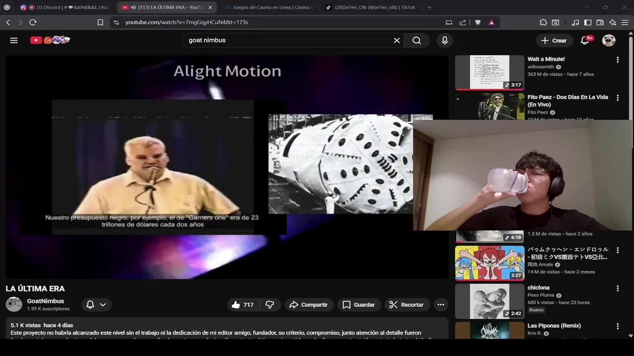
Task: Open chiclona video thumbnail
Action: coord(489,301)
